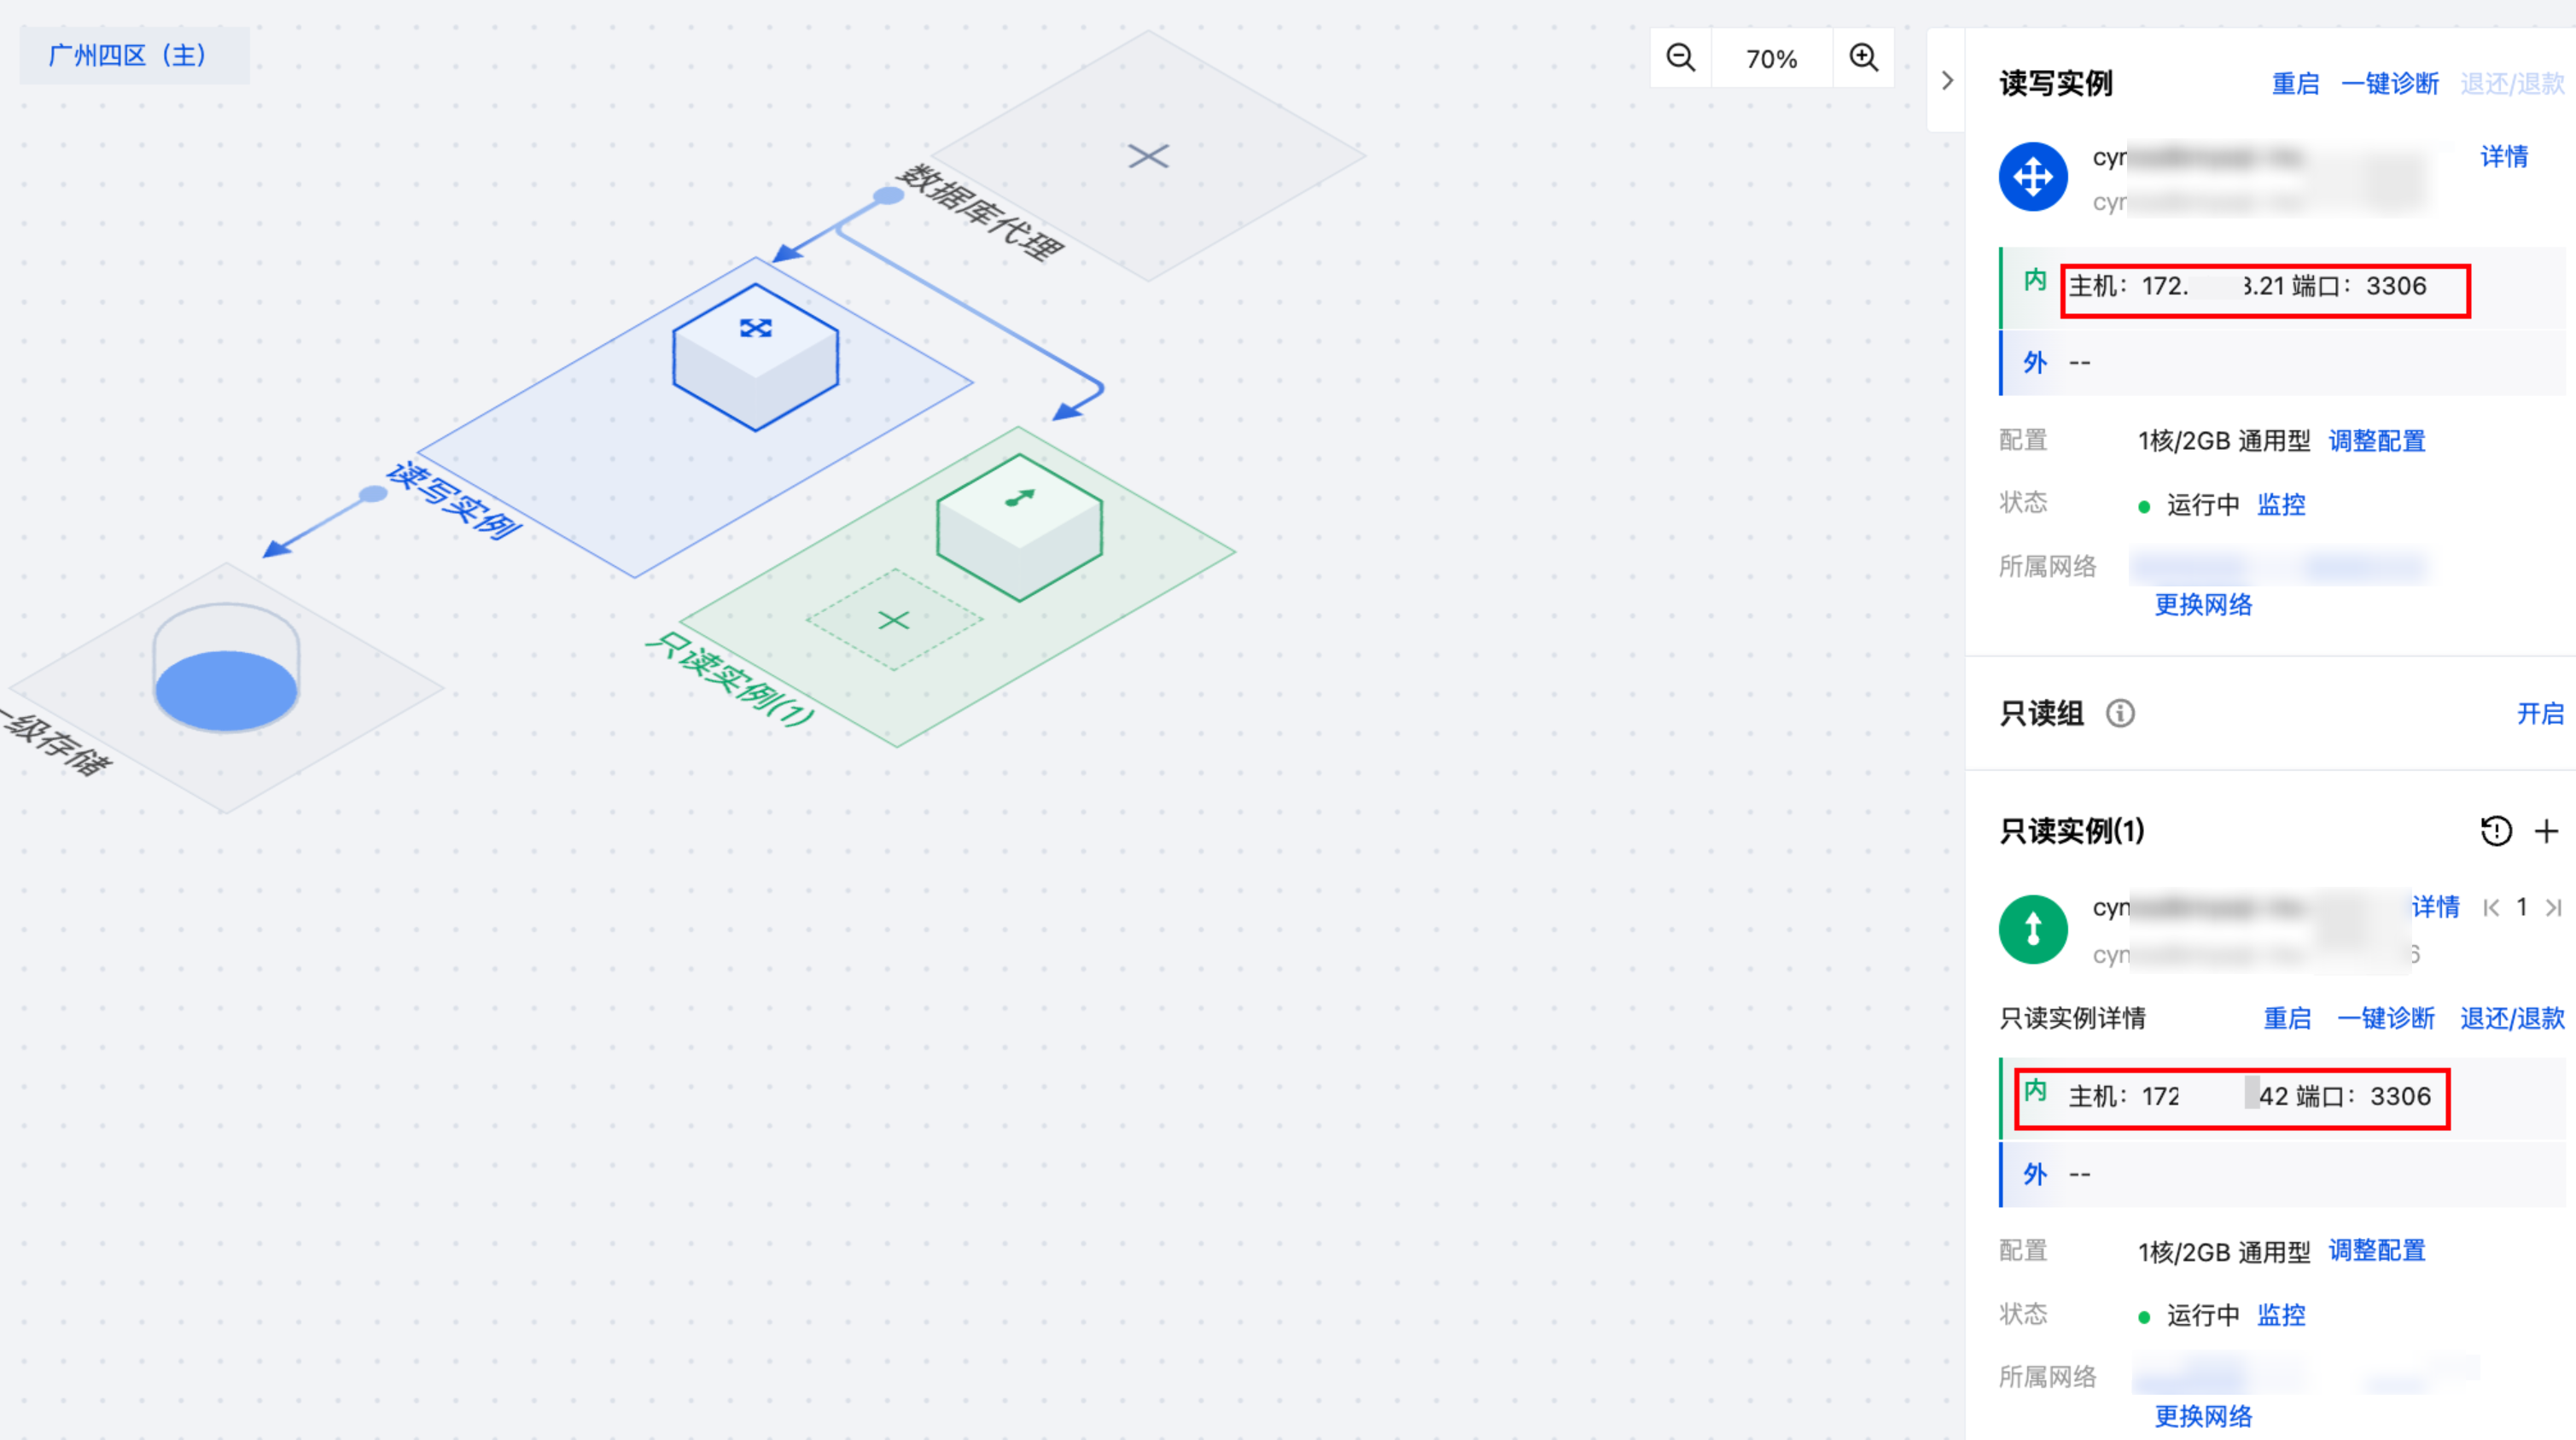The image size is (2576, 1440).
Task: Click 调整配置 for the read-only instance
Action: click(2377, 1251)
